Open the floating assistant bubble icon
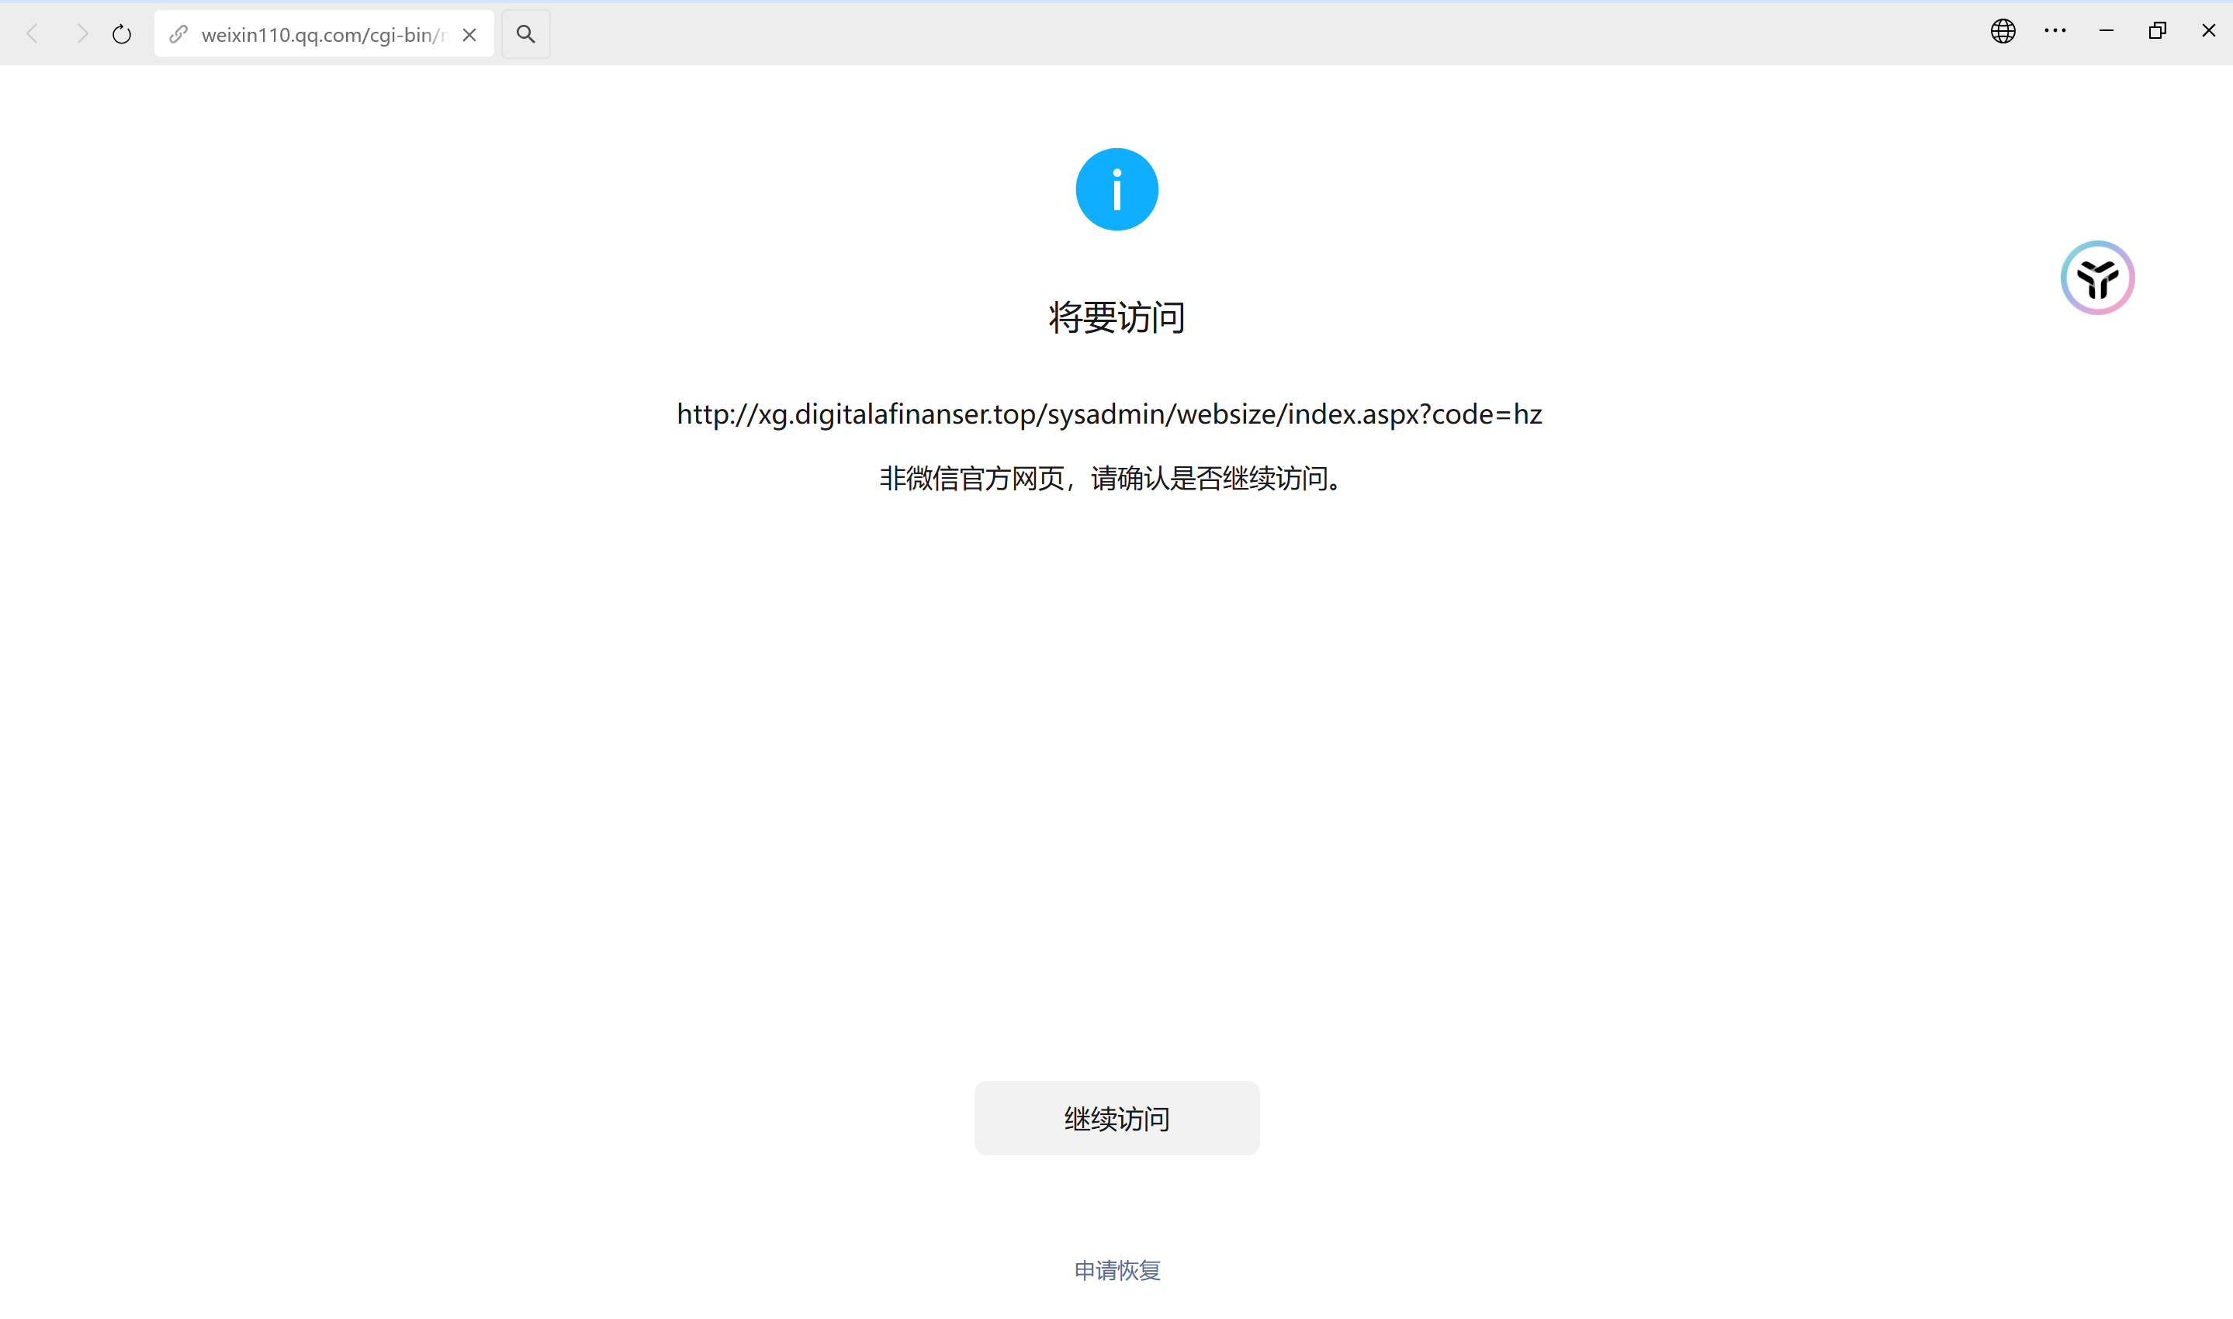The height and width of the screenshot is (1319, 2233). tap(2097, 277)
